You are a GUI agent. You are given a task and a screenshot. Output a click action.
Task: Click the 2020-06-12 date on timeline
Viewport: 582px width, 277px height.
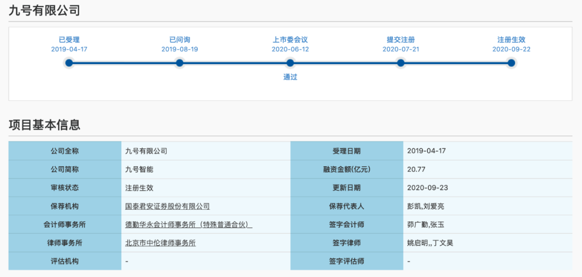tap(290, 49)
